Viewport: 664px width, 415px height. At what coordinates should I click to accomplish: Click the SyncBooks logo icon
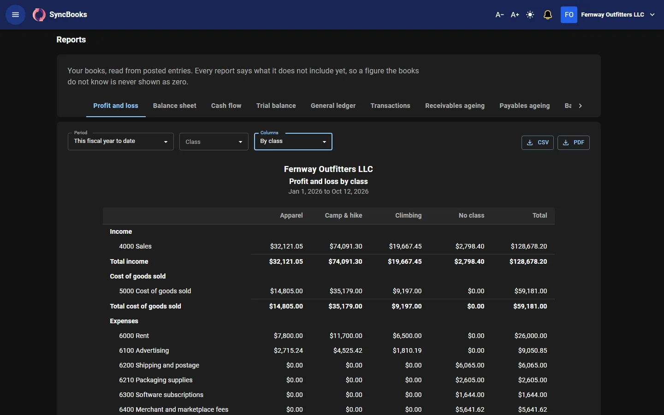click(x=39, y=15)
